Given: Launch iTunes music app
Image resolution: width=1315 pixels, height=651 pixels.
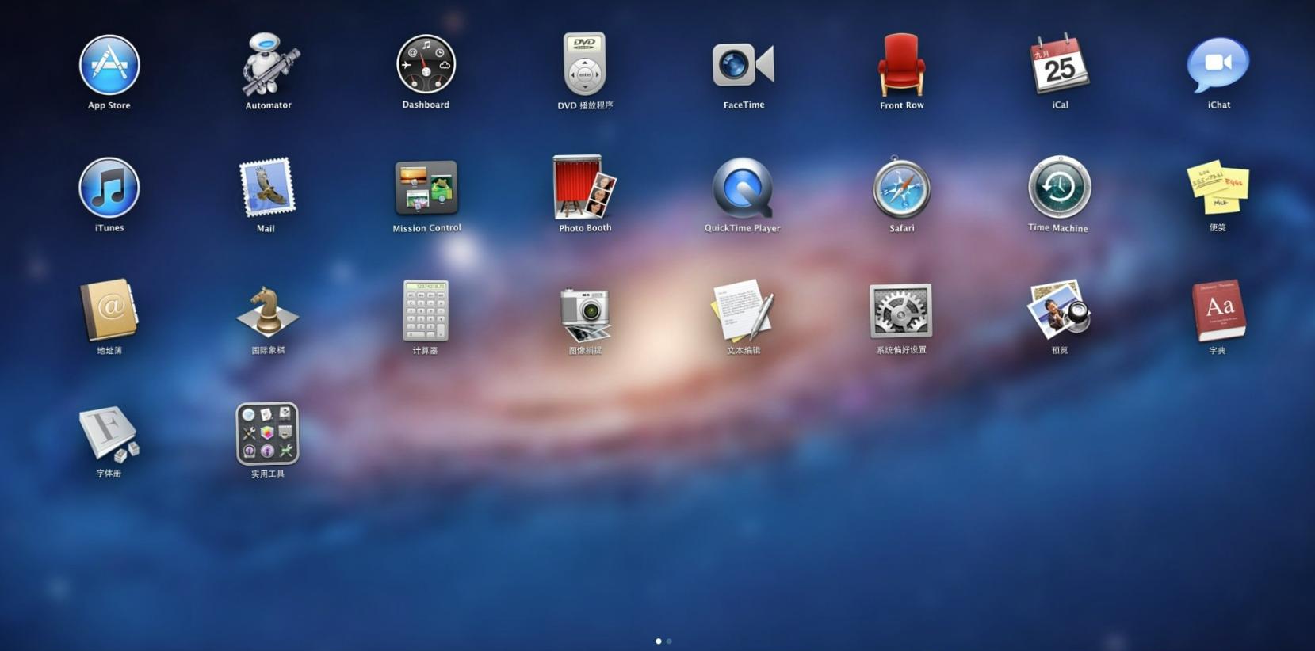Looking at the screenshot, I should pyautogui.click(x=109, y=188).
